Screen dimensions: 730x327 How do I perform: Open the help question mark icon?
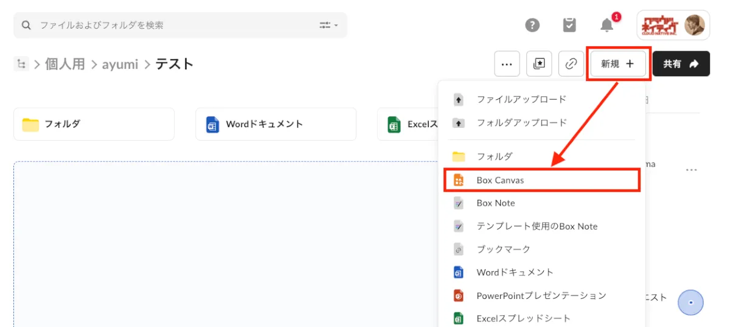tap(532, 25)
